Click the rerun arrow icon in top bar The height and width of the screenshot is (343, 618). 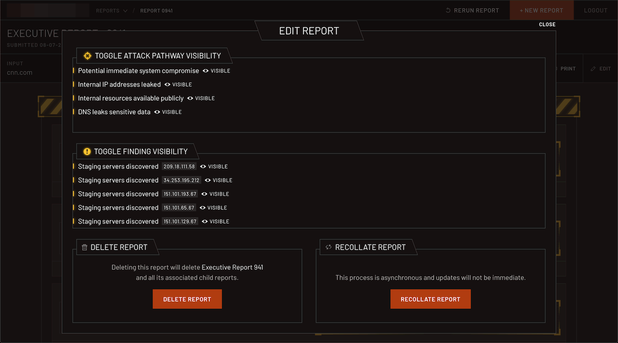[448, 10]
